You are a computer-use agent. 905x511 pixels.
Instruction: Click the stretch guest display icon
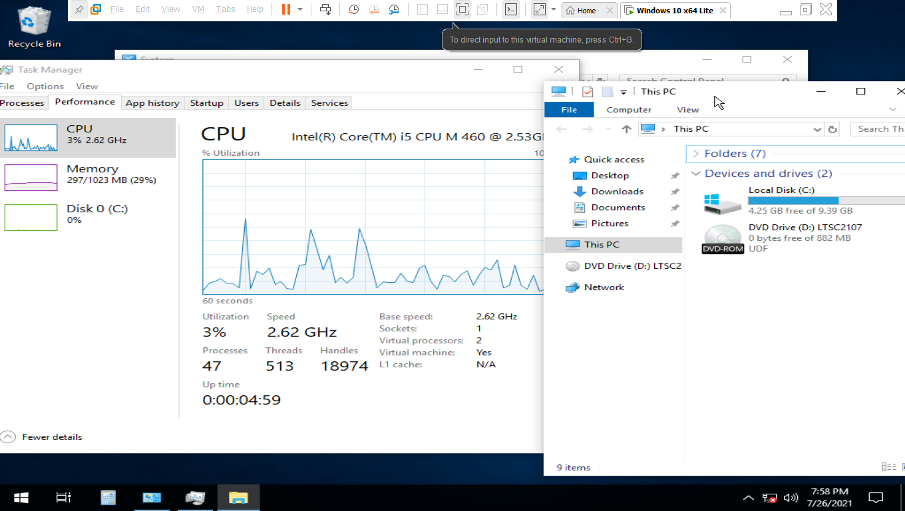coord(540,9)
